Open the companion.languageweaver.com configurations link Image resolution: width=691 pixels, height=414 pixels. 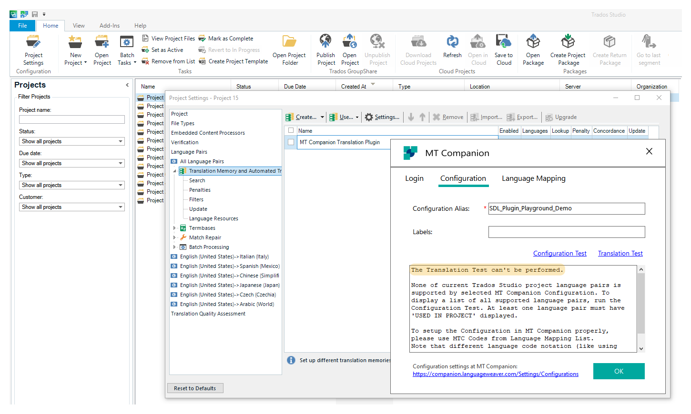(x=496, y=374)
